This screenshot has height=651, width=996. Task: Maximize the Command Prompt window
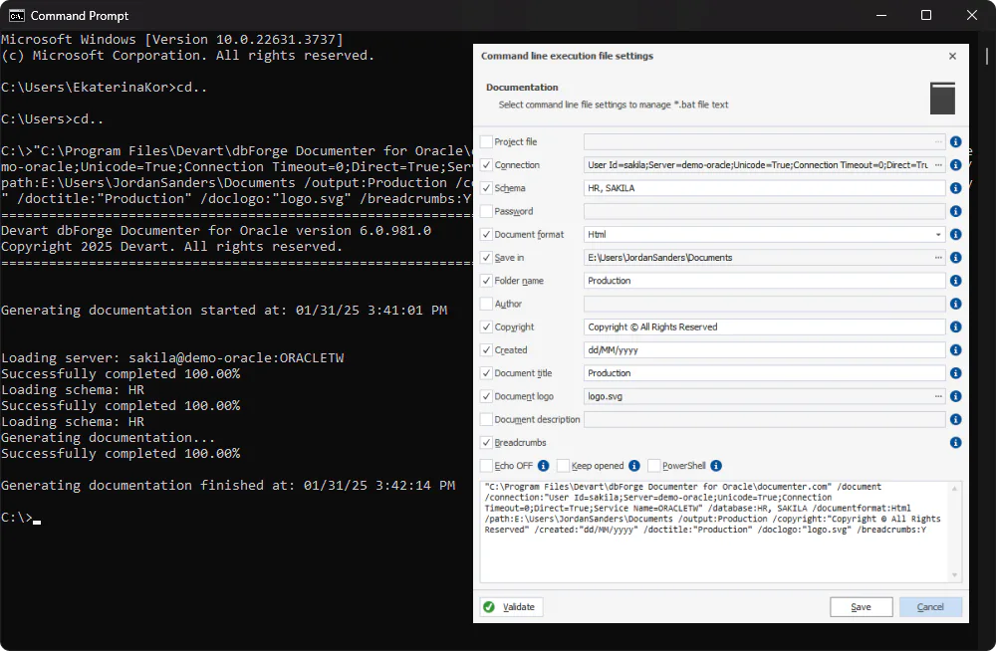[x=926, y=15]
